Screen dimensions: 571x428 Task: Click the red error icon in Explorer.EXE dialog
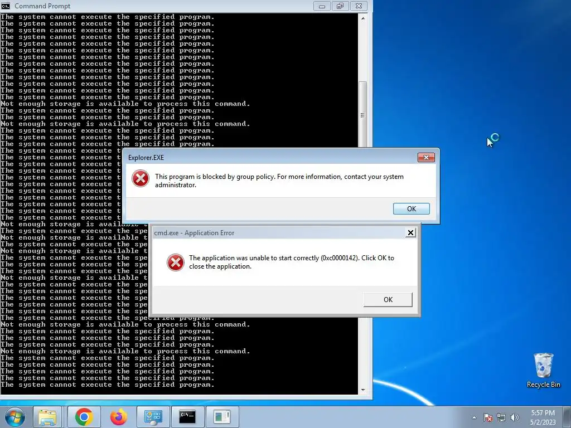pyautogui.click(x=140, y=179)
